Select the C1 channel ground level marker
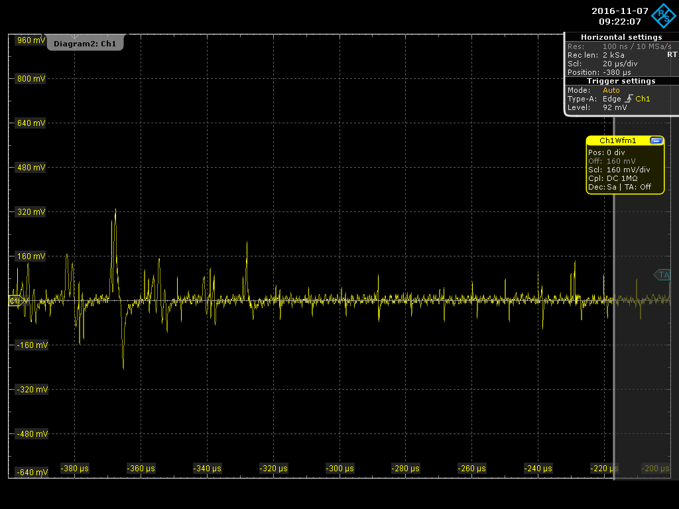The image size is (679, 509). click(17, 300)
